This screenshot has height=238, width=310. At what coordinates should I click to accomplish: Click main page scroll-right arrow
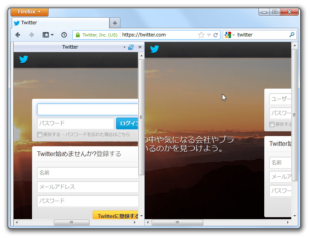pos(288,223)
